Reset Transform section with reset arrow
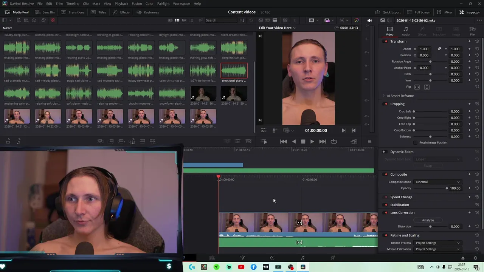 coord(477,41)
